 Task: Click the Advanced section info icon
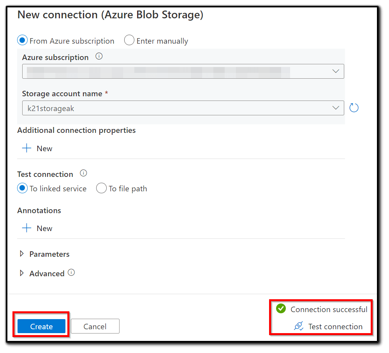coord(71,273)
